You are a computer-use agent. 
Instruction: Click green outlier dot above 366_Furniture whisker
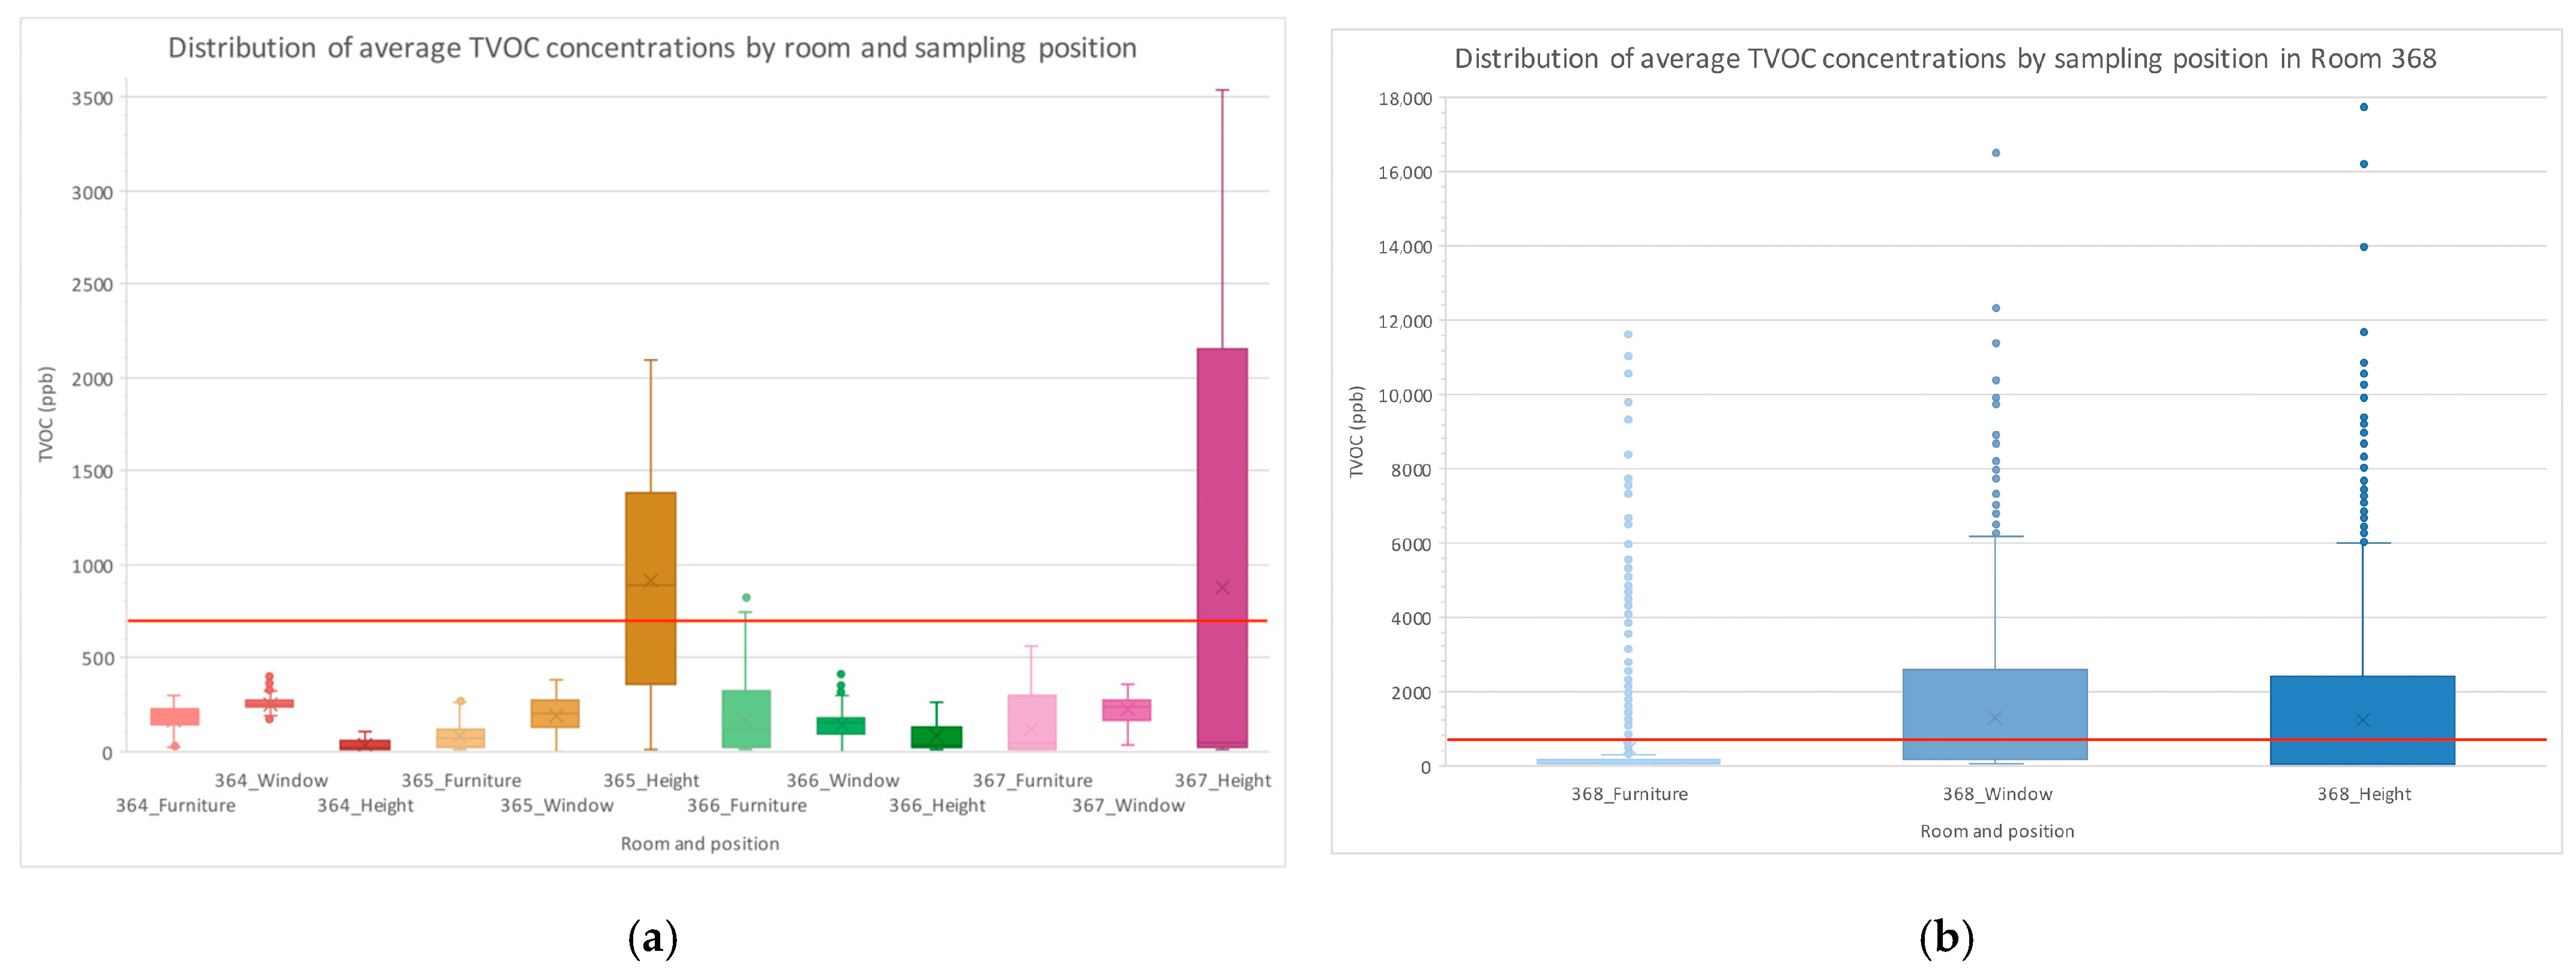(x=746, y=598)
